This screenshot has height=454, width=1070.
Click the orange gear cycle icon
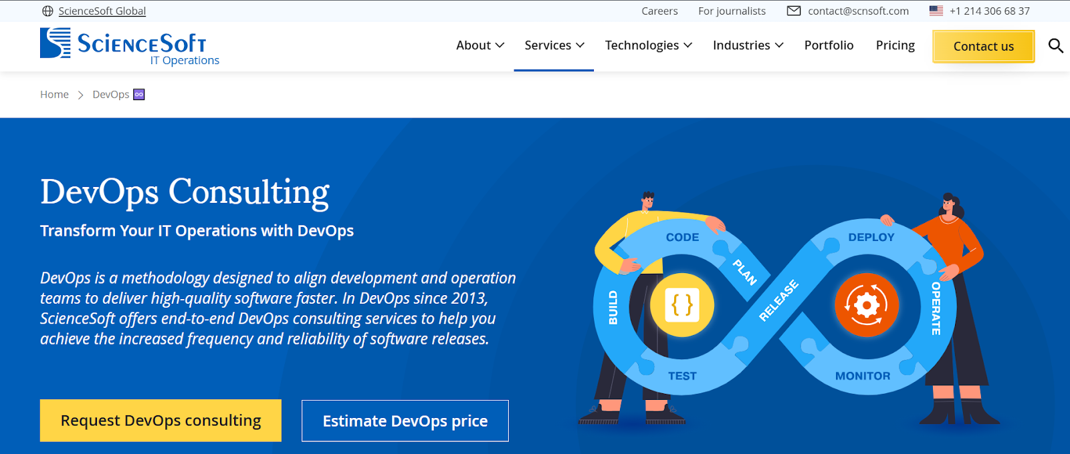pos(867,305)
